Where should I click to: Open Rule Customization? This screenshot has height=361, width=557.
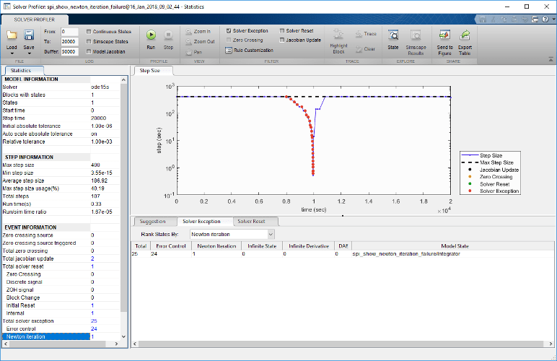click(x=249, y=51)
